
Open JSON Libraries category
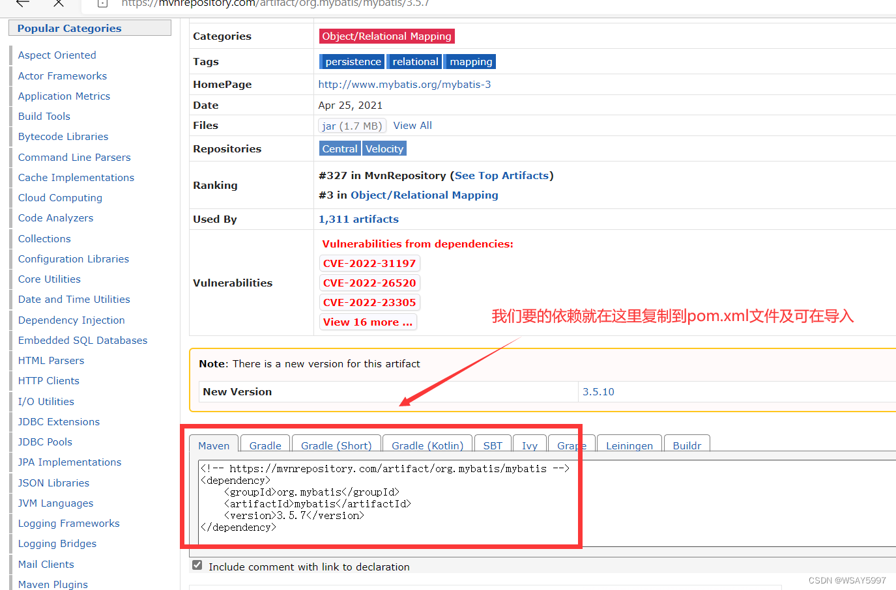53,483
